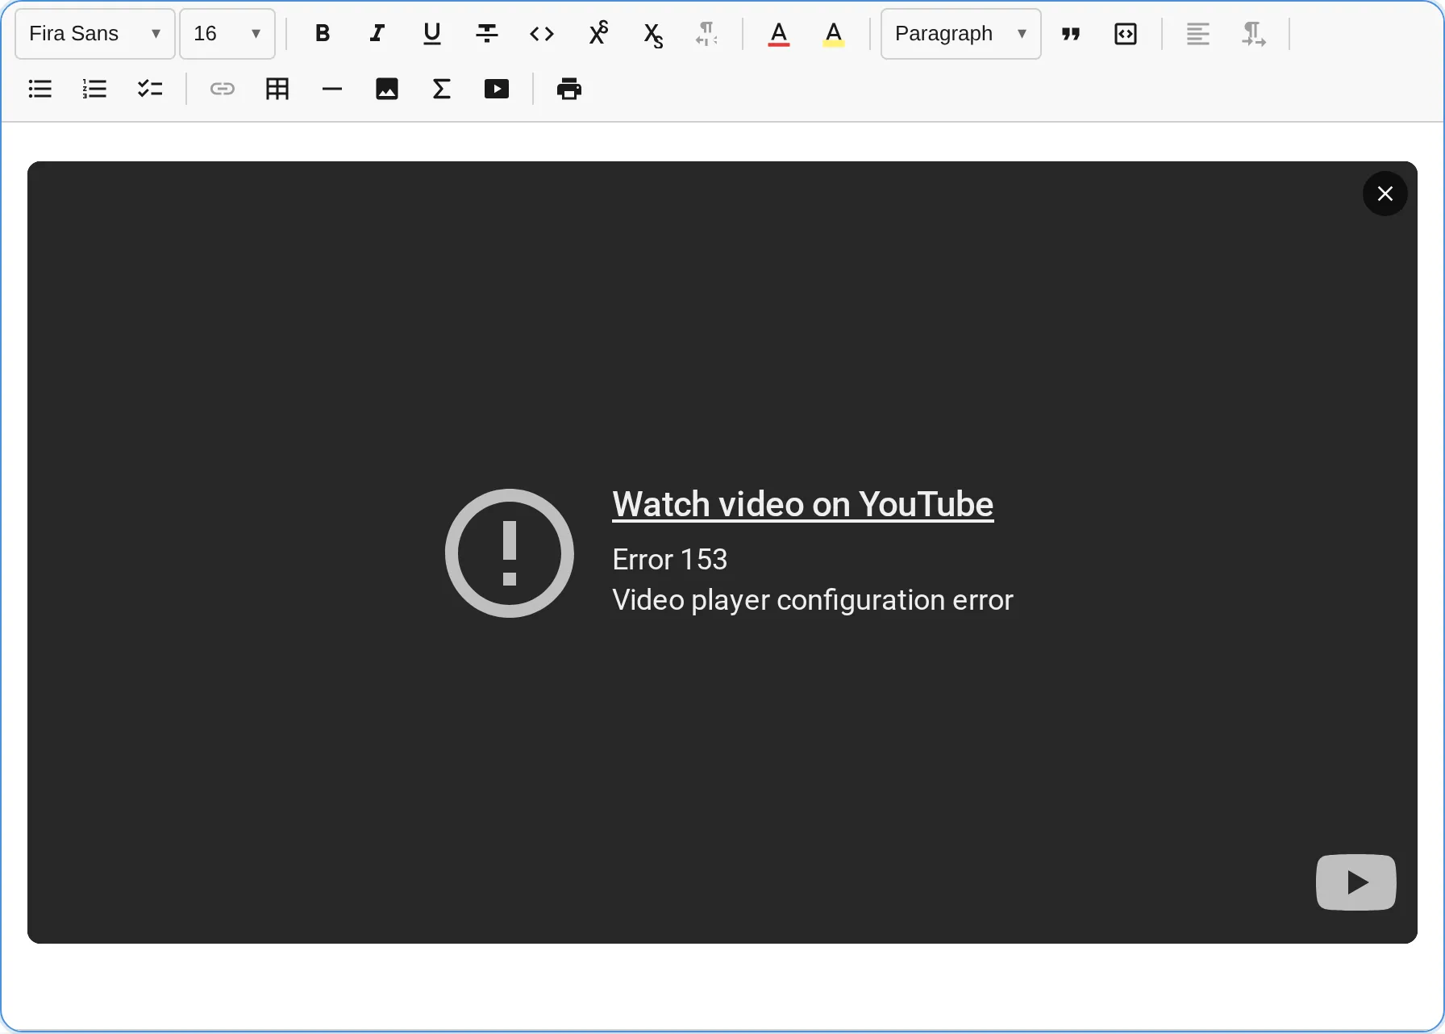Insert a horizontal rule

coord(332,89)
